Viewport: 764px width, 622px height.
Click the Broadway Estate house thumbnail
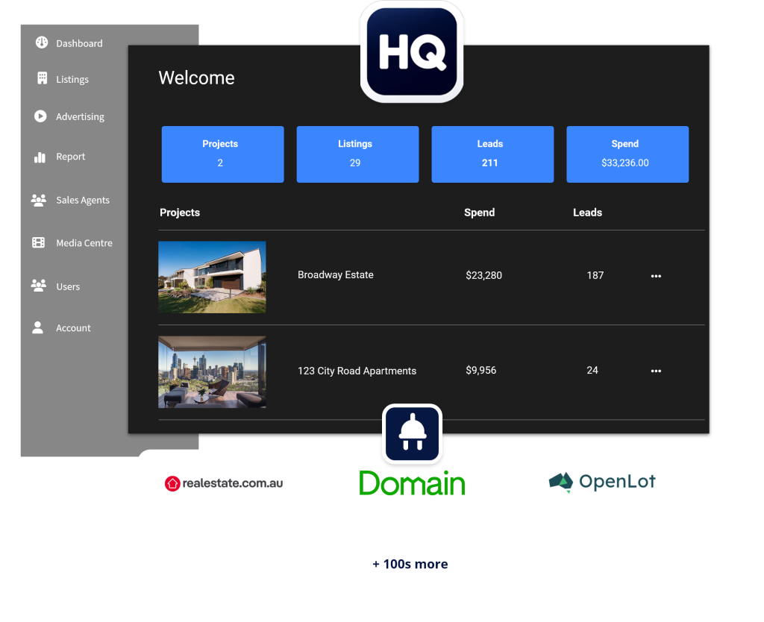tap(212, 277)
